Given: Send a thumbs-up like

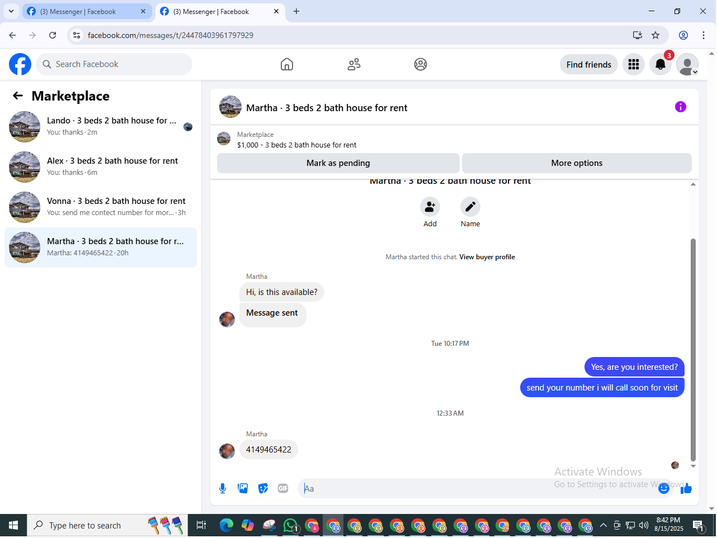Looking at the screenshot, I should pyautogui.click(x=686, y=488).
